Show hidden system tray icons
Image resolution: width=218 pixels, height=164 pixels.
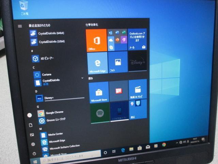[177, 143]
